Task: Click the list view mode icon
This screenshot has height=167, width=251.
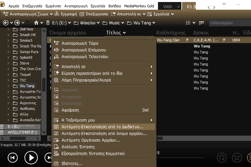Action: click(x=188, y=23)
